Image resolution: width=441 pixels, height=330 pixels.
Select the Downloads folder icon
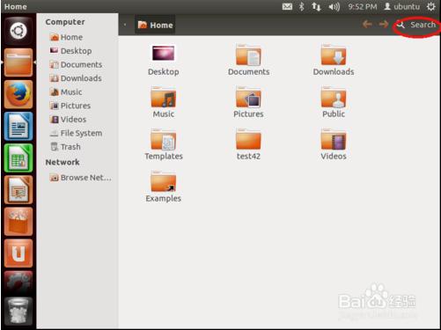[334, 60]
